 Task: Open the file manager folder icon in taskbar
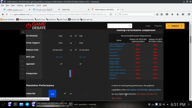[x=21, y=104]
